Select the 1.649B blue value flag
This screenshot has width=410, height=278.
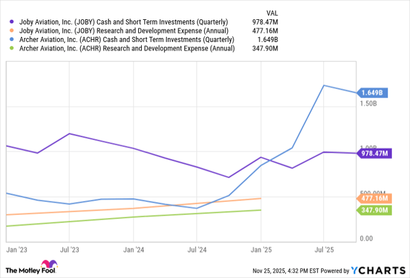click(x=373, y=93)
